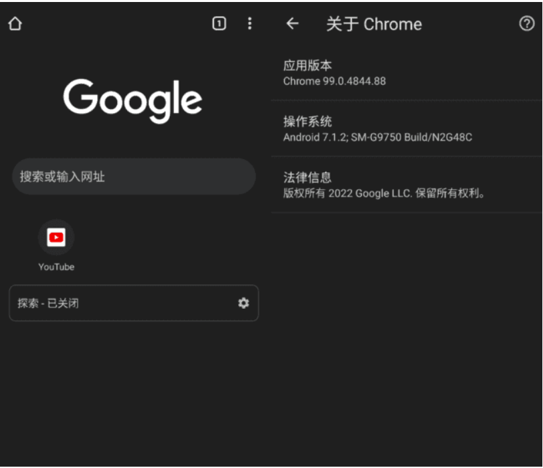
Task: Select the 应用版本 Chrome 99.0.4844.88 row
Action: 407,74
